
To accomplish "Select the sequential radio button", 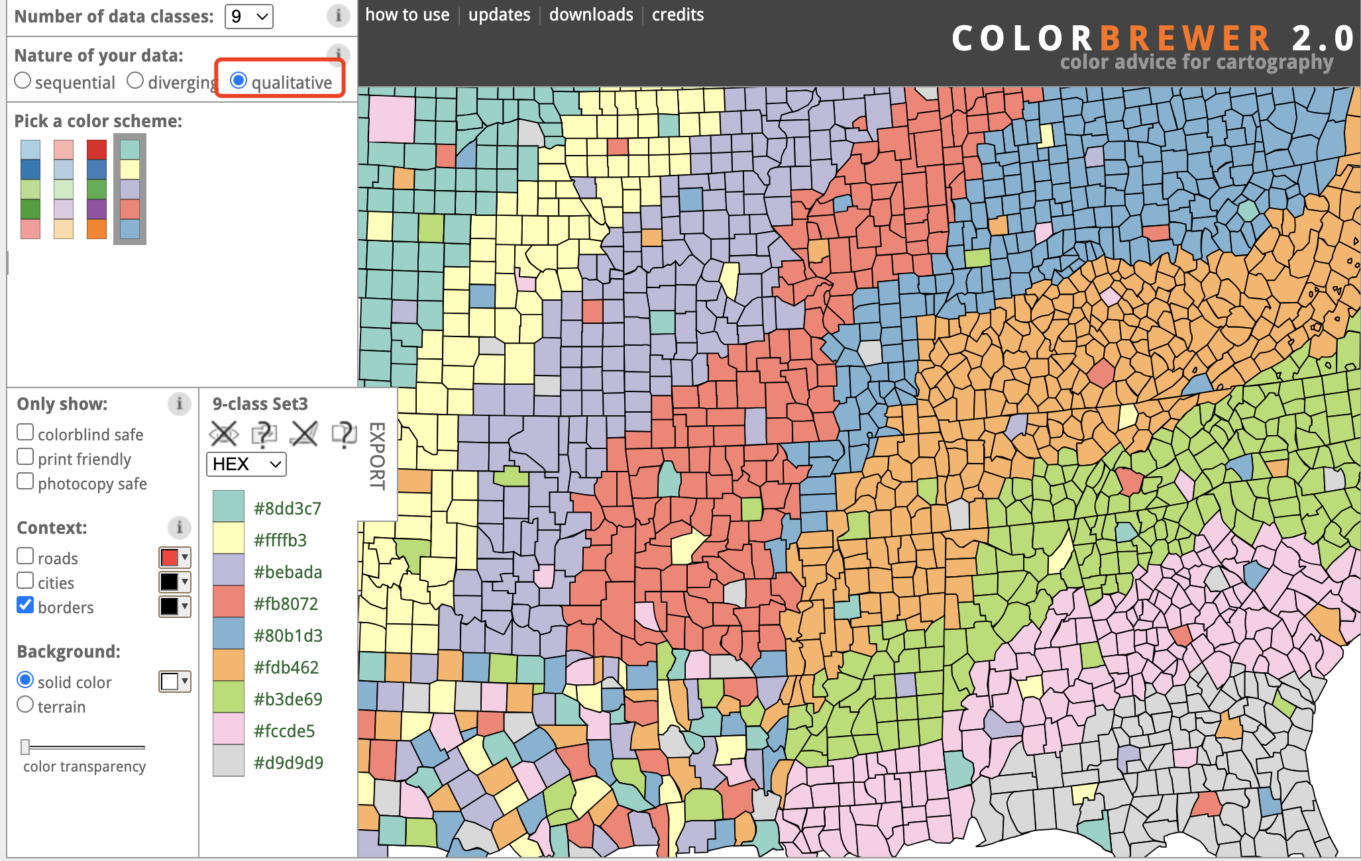I will point(23,81).
